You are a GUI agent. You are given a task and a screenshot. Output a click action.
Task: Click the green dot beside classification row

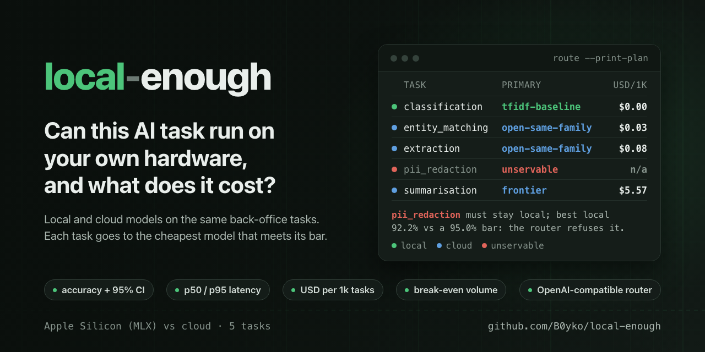(394, 107)
